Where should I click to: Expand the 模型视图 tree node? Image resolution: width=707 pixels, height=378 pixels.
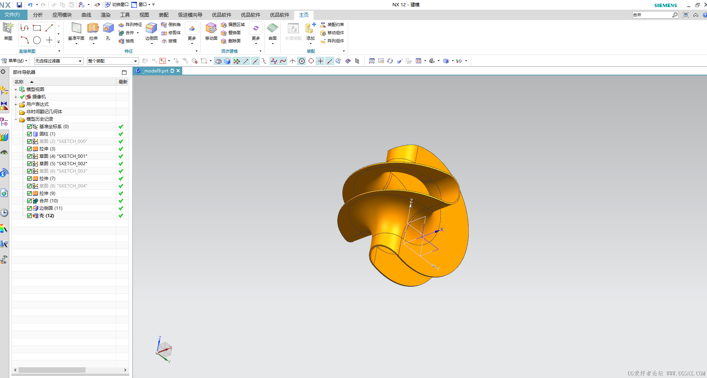point(16,89)
